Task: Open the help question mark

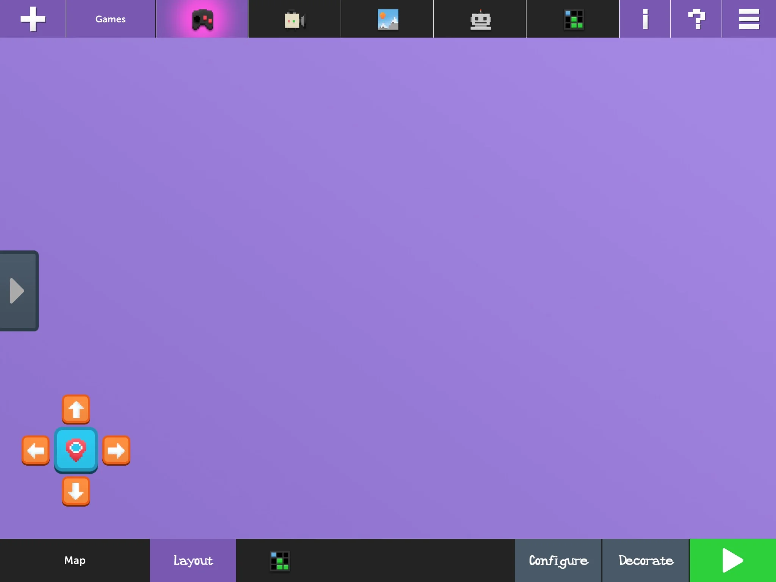Action: 696,19
